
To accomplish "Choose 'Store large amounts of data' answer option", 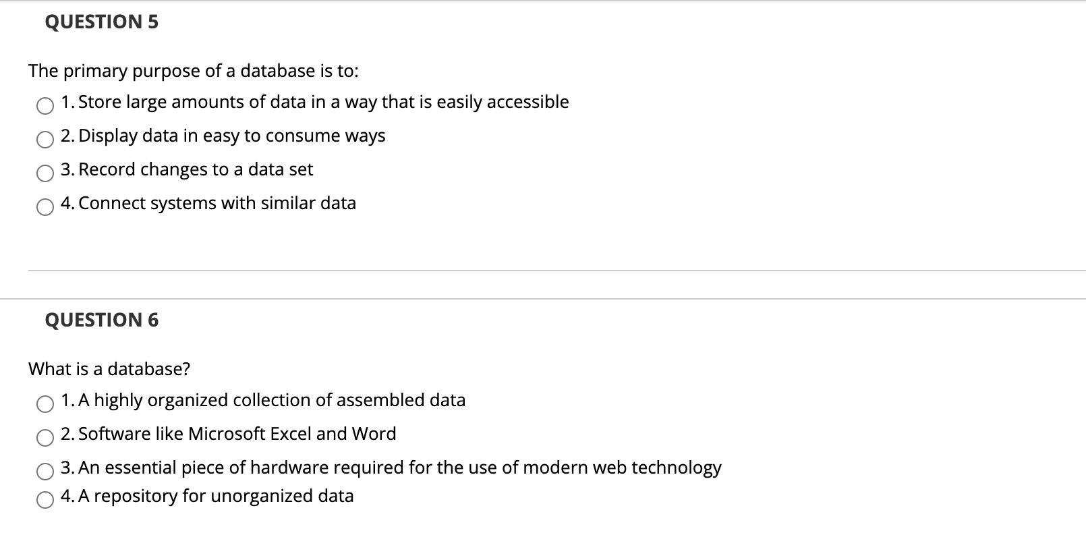I will coord(314,103).
